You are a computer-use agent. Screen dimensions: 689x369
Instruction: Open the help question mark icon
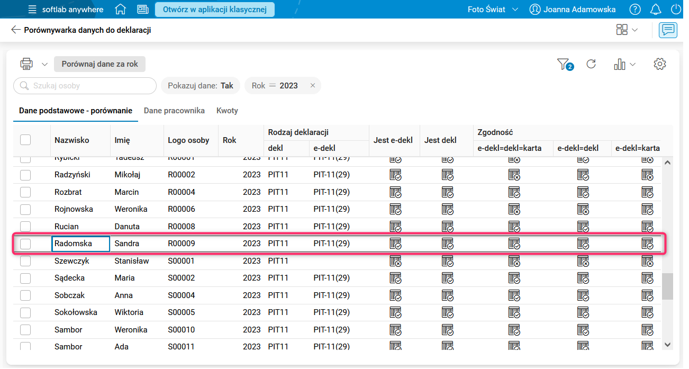tap(635, 10)
